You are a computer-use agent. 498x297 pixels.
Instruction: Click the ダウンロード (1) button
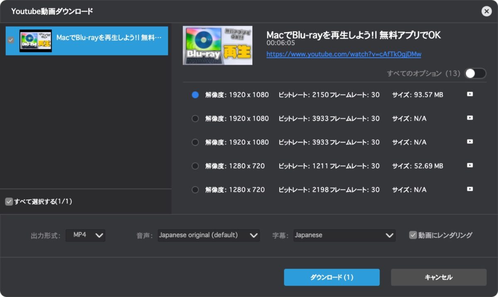[331, 277]
